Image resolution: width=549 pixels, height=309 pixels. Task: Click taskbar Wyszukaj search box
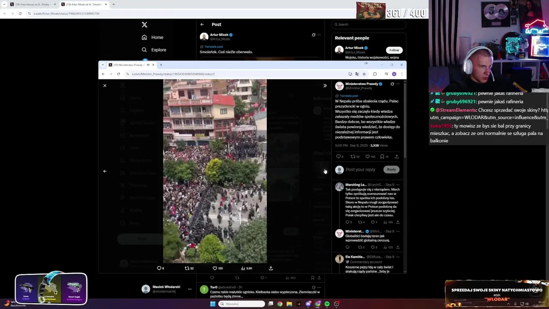click(242, 304)
